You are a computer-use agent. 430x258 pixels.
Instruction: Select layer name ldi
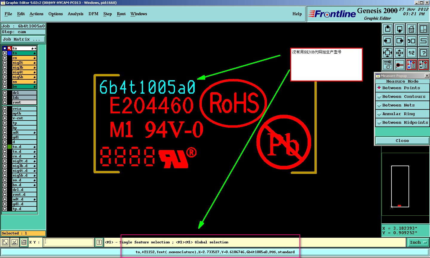24,98
